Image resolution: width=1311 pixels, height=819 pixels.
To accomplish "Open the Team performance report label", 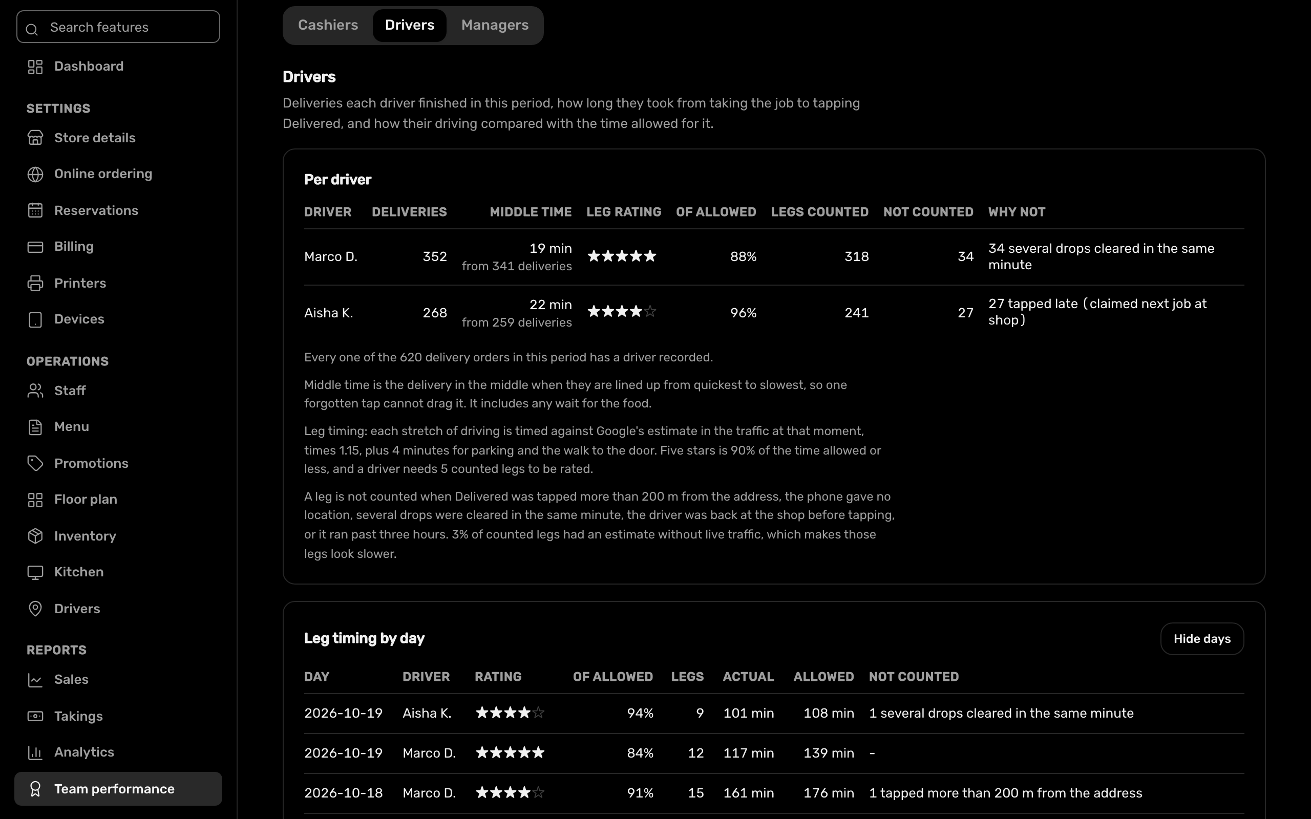I will (114, 789).
